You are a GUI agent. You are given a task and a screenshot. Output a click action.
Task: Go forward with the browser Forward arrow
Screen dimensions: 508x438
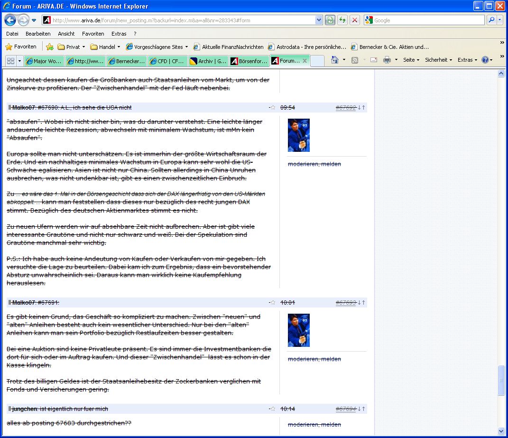click(23, 20)
